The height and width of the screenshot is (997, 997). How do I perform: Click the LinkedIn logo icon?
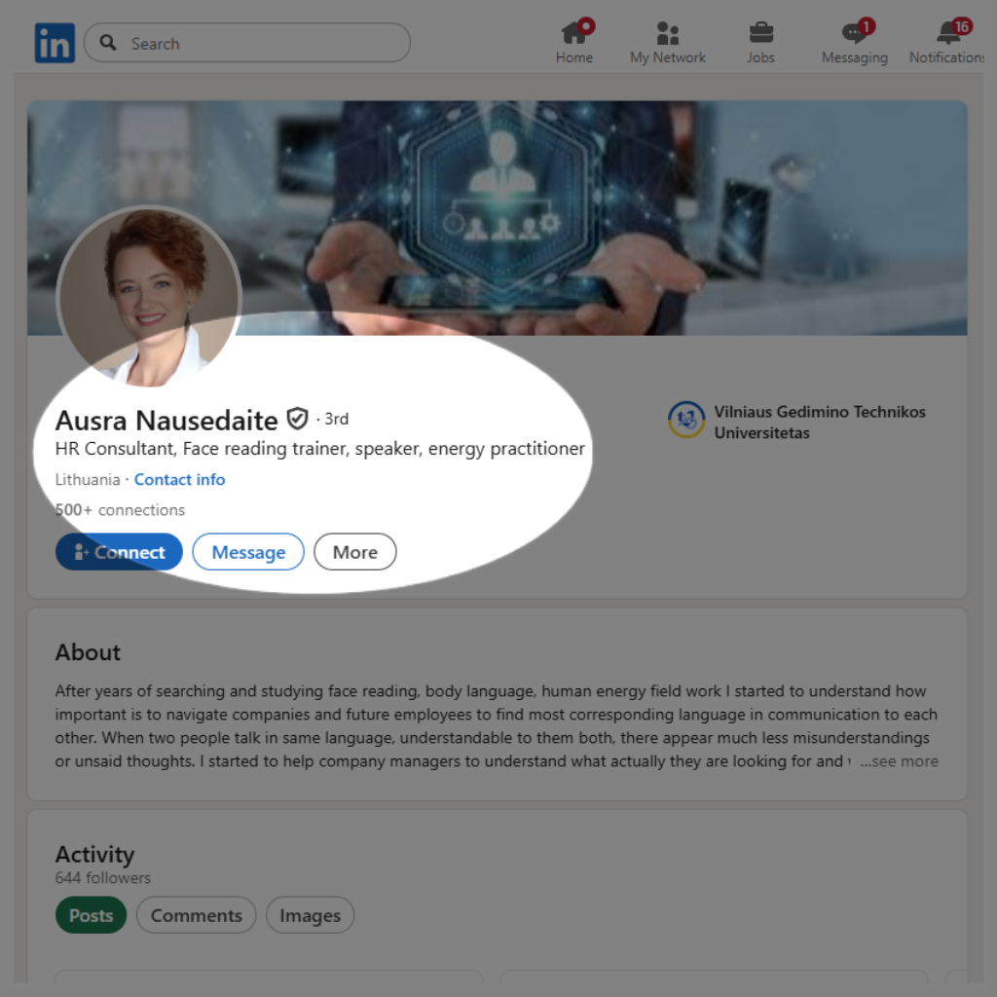(x=55, y=44)
